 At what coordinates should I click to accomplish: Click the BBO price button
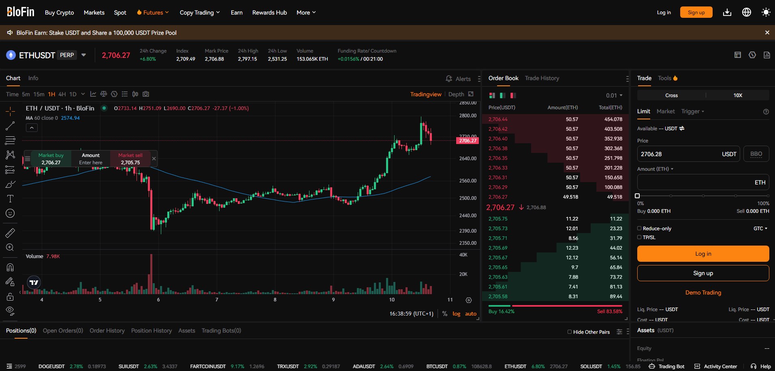(756, 154)
